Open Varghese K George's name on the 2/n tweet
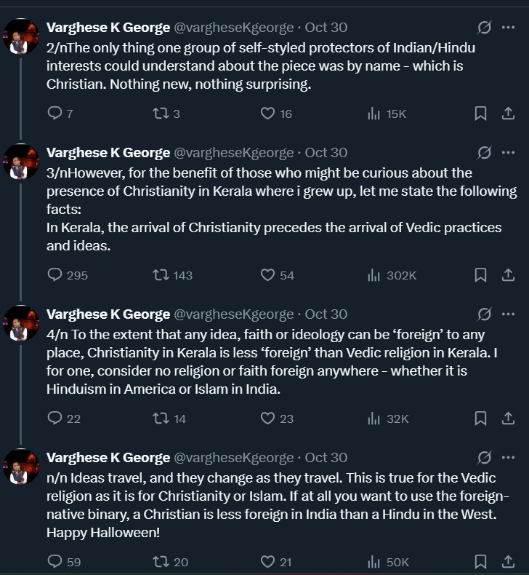Screen dimensions: 529x575 [x=108, y=28]
